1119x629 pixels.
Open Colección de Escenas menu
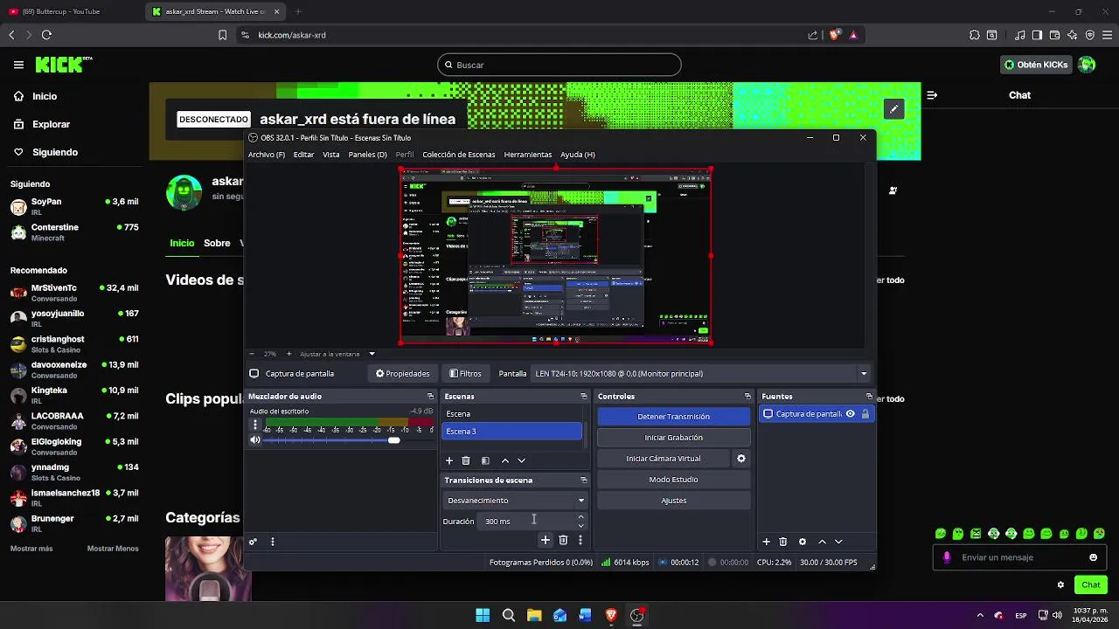click(459, 155)
